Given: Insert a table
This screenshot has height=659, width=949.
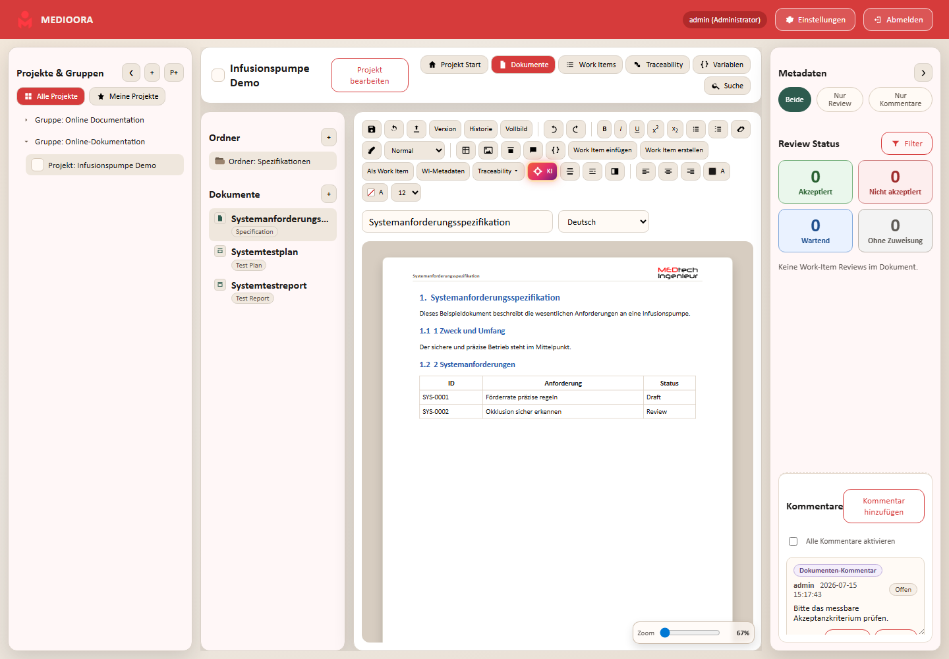Looking at the screenshot, I should point(466,150).
